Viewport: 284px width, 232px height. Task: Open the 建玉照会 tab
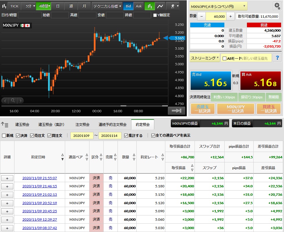(22, 125)
